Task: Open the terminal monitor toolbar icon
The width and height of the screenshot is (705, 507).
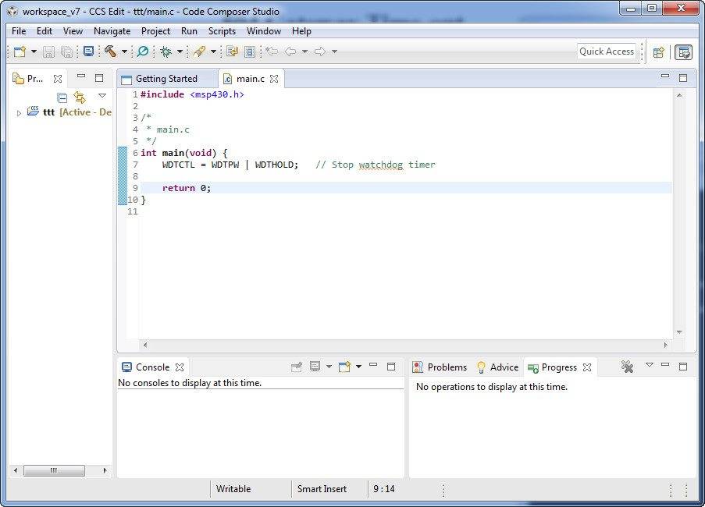Action: click(x=88, y=51)
